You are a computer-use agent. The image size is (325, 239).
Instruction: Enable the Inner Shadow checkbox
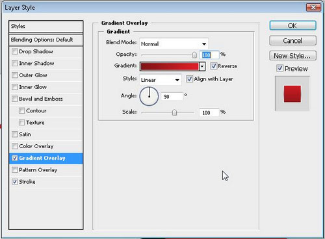pyautogui.click(x=15, y=64)
